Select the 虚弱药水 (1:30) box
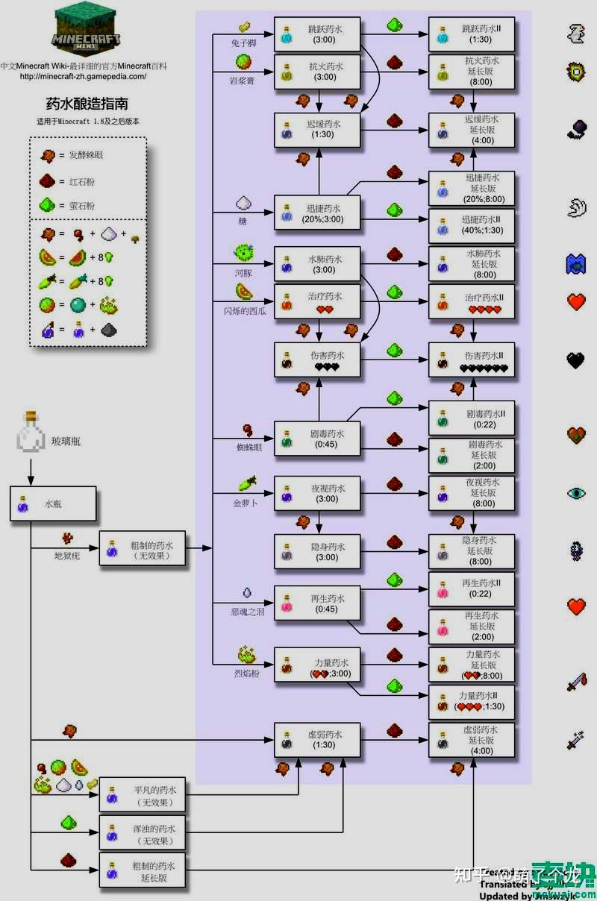The height and width of the screenshot is (901, 597). point(318,740)
